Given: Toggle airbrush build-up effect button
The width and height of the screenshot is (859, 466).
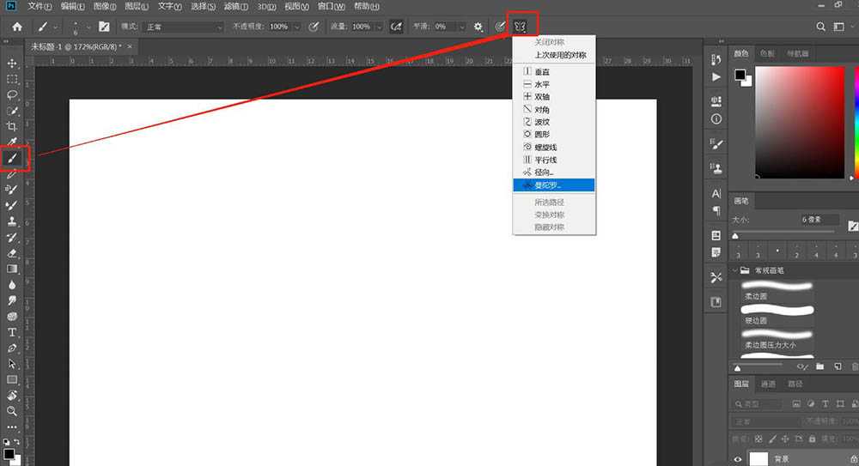Looking at the screenshot, I should pyautogui.click(x=396, y=27).
